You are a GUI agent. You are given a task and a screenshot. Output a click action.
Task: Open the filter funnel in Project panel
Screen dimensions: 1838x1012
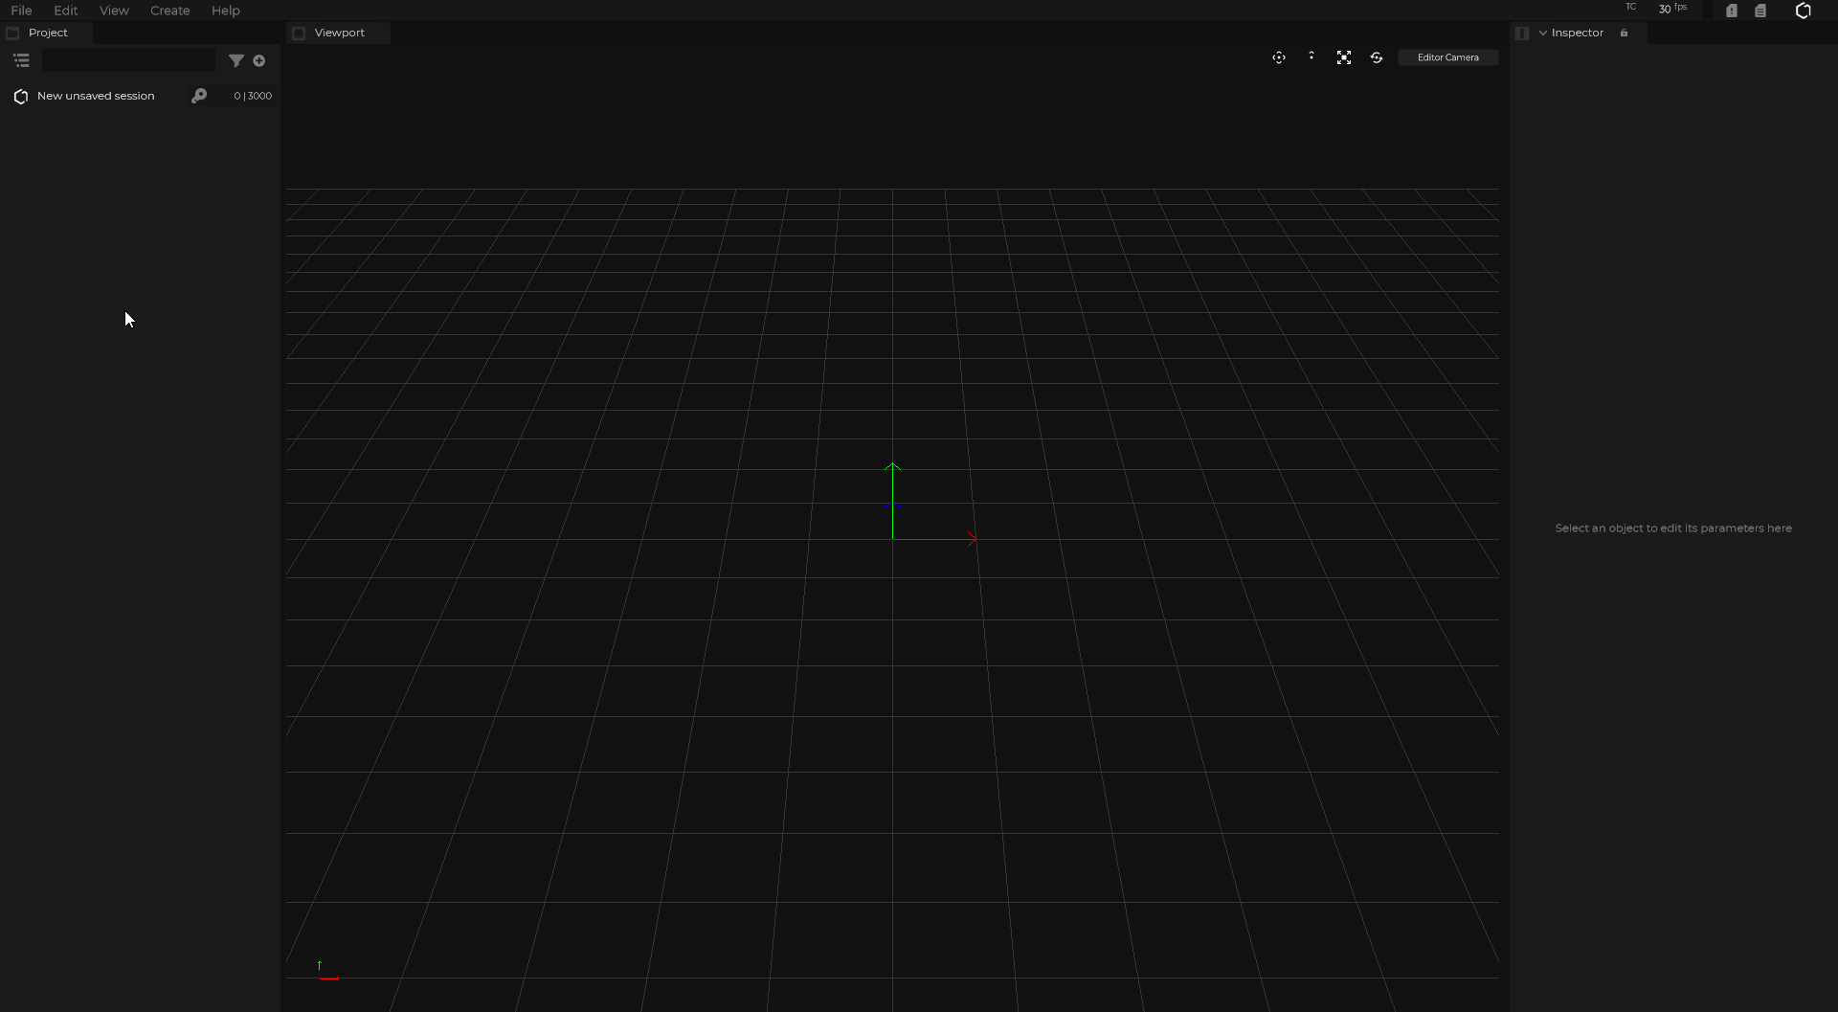click(x=235, y=60)
